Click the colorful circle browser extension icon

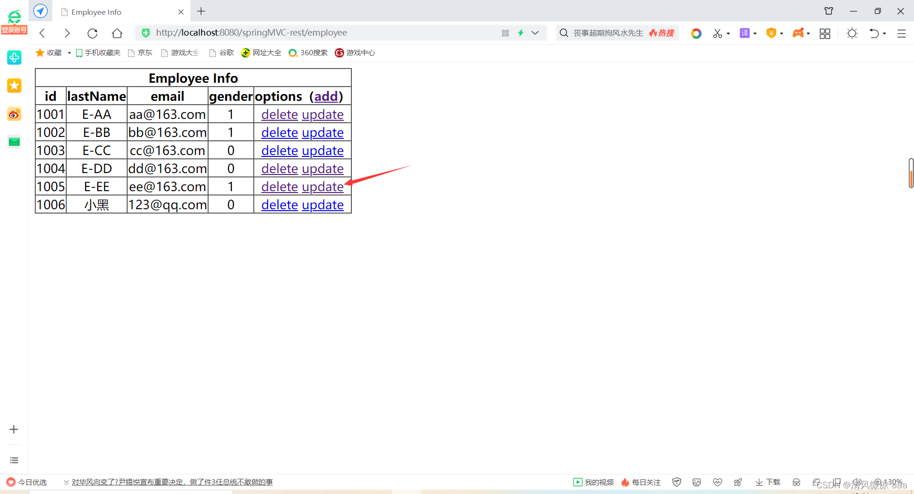tap(696, 33)
